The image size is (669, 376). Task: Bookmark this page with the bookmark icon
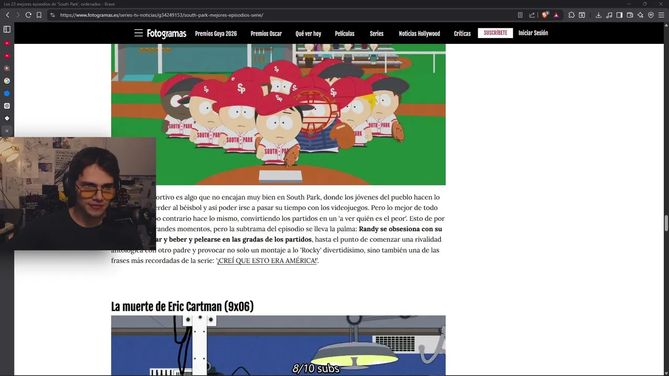pyautogui.click(x=39, y=15)
